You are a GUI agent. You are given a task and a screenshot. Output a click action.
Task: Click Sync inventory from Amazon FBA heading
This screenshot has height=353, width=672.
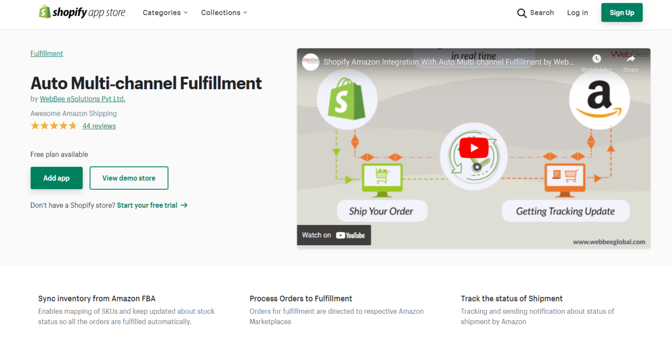coord(97,299)
